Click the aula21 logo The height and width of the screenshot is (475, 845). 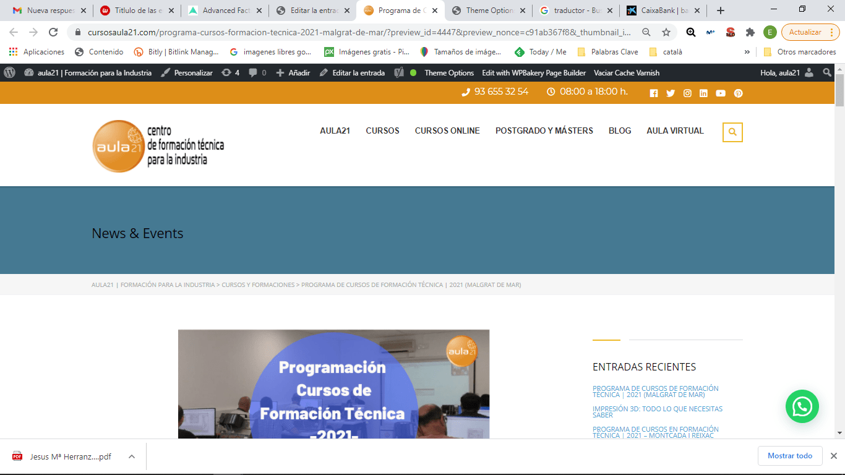click(158, 146)
